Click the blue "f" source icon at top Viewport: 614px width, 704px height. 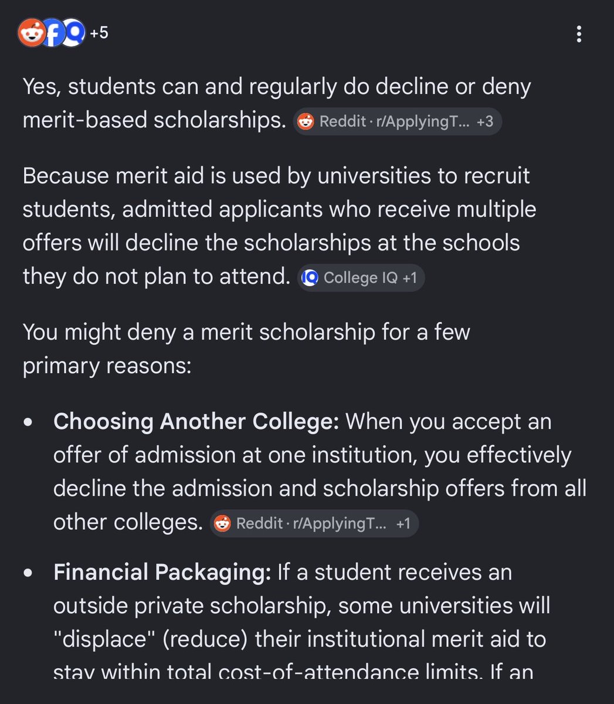(x=53, y=33)
